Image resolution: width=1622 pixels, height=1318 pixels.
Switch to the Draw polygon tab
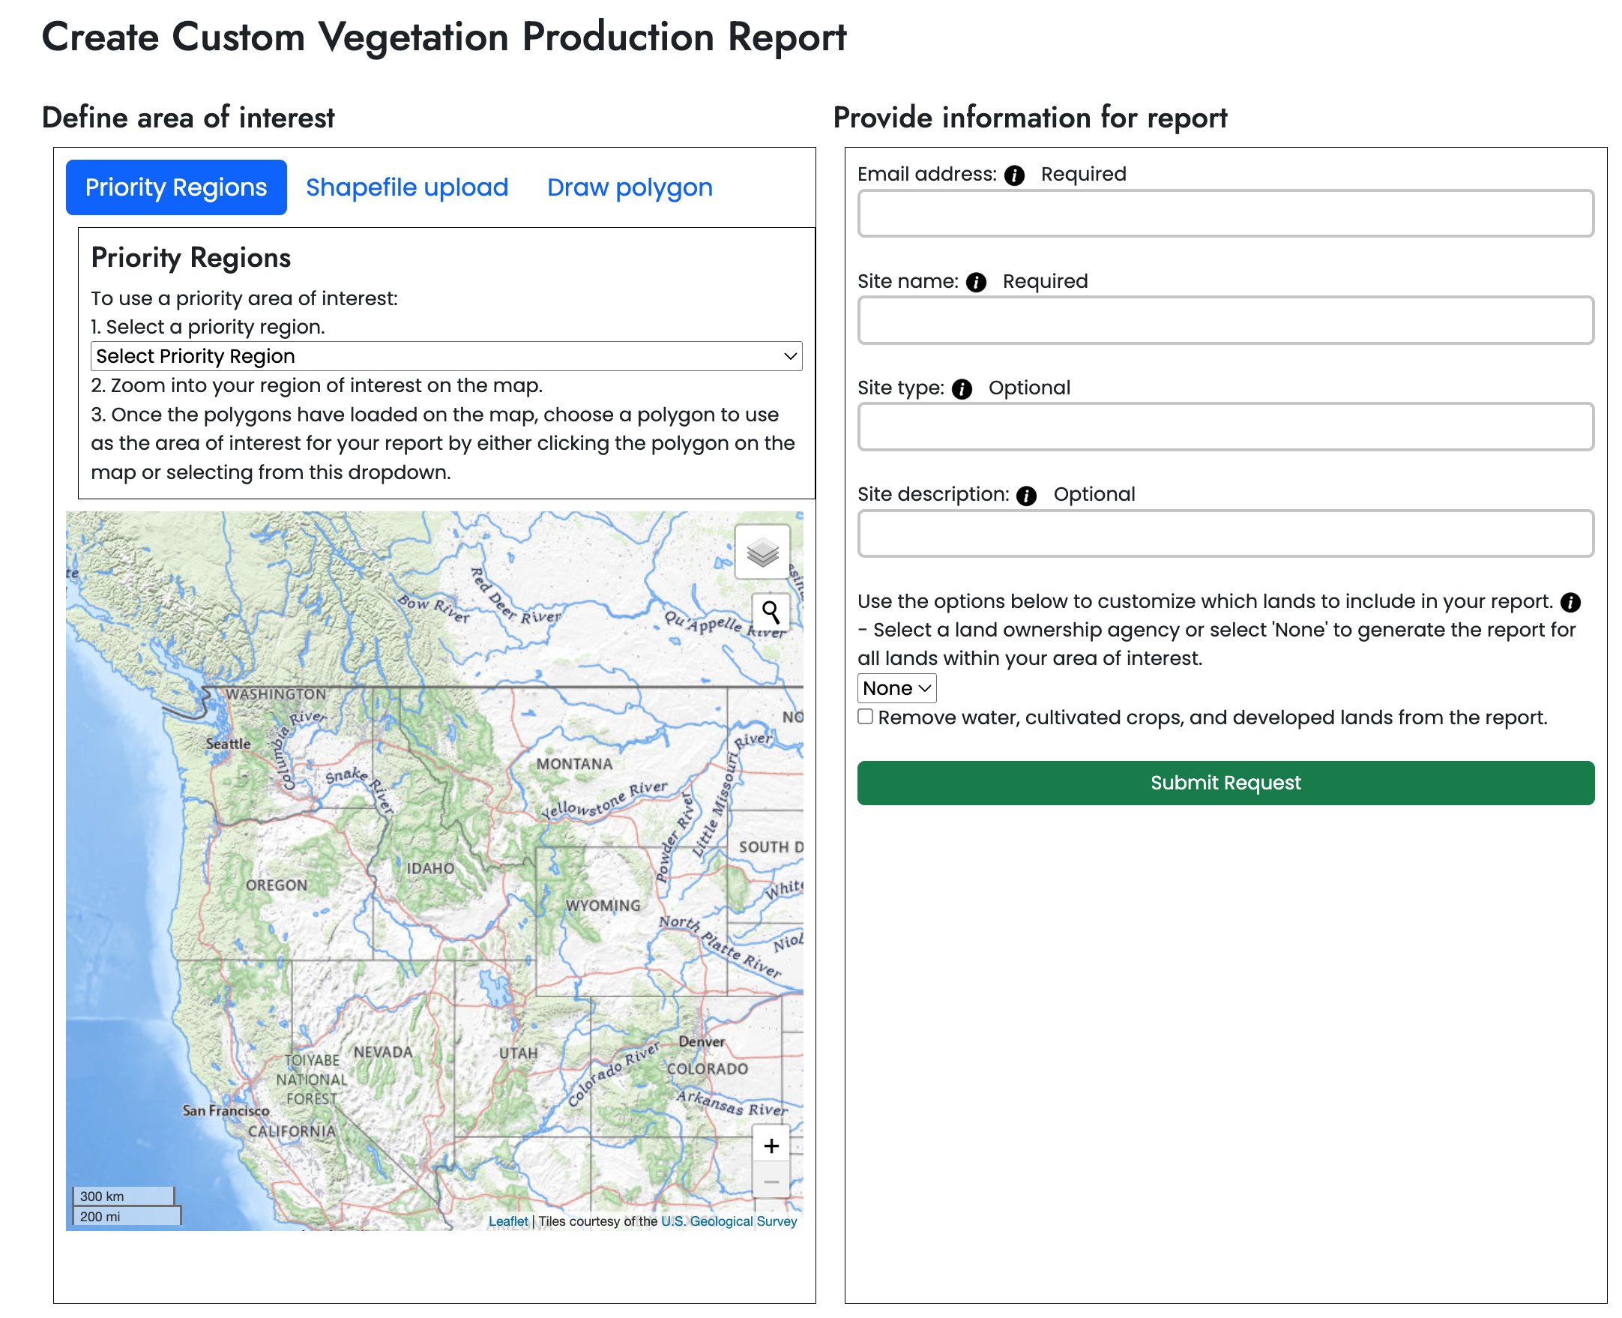[x=629, y=187]
